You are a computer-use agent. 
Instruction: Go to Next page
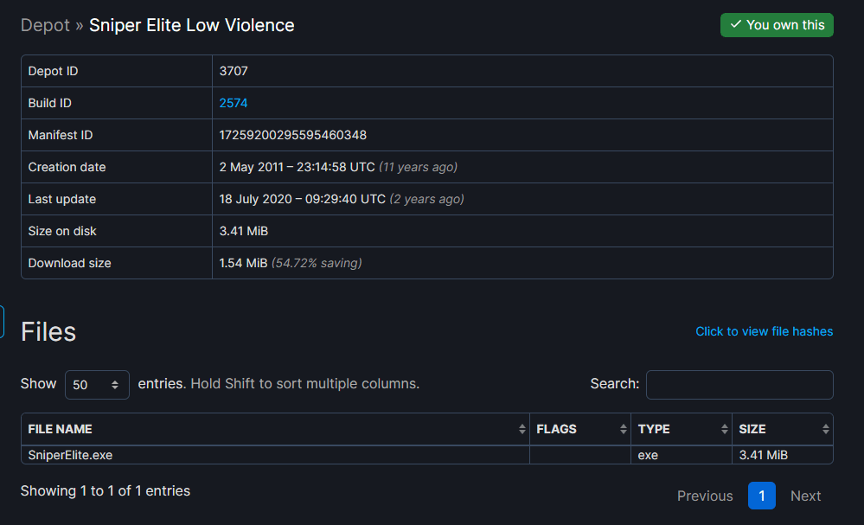pos(805,496)
